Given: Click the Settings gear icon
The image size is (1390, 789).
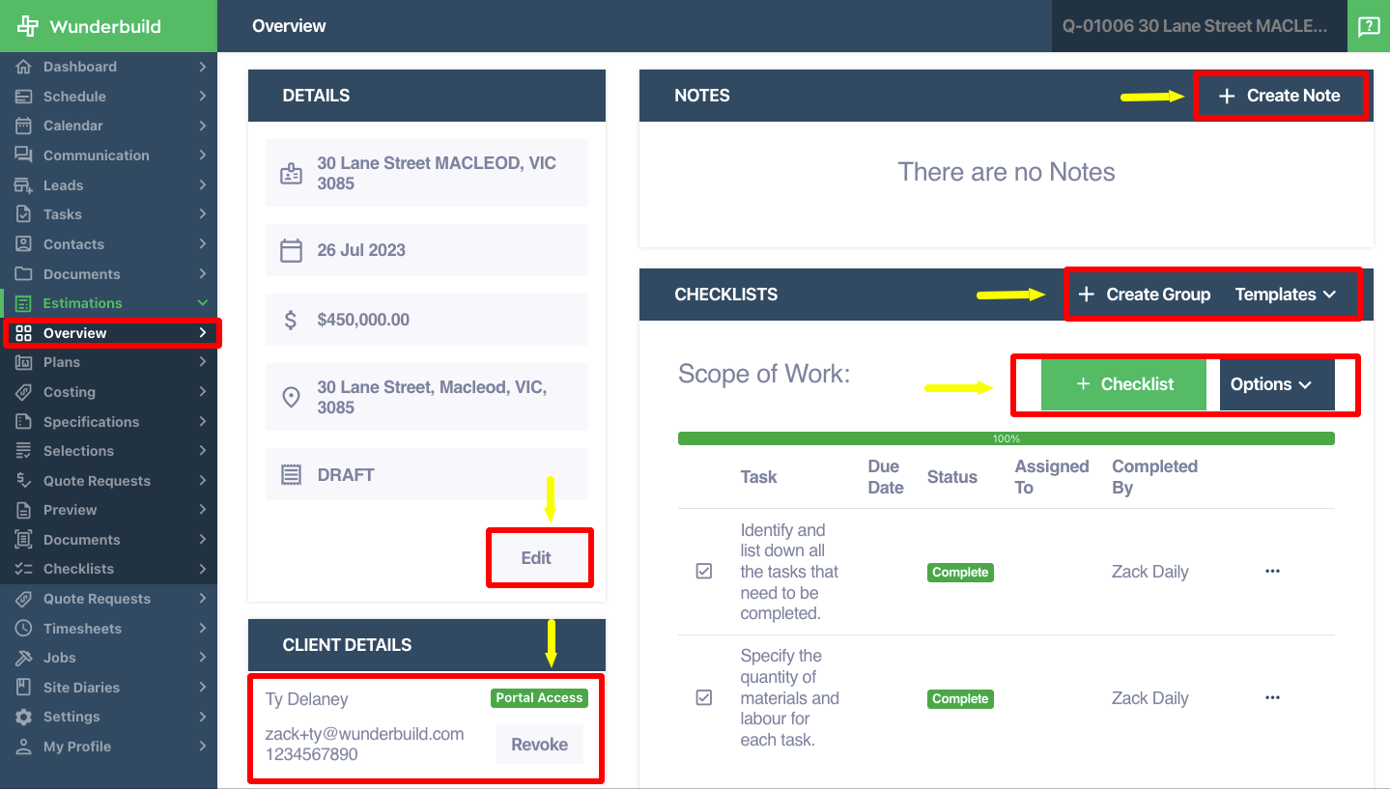Looking at the screenshot, I should (x=24, y=717).
